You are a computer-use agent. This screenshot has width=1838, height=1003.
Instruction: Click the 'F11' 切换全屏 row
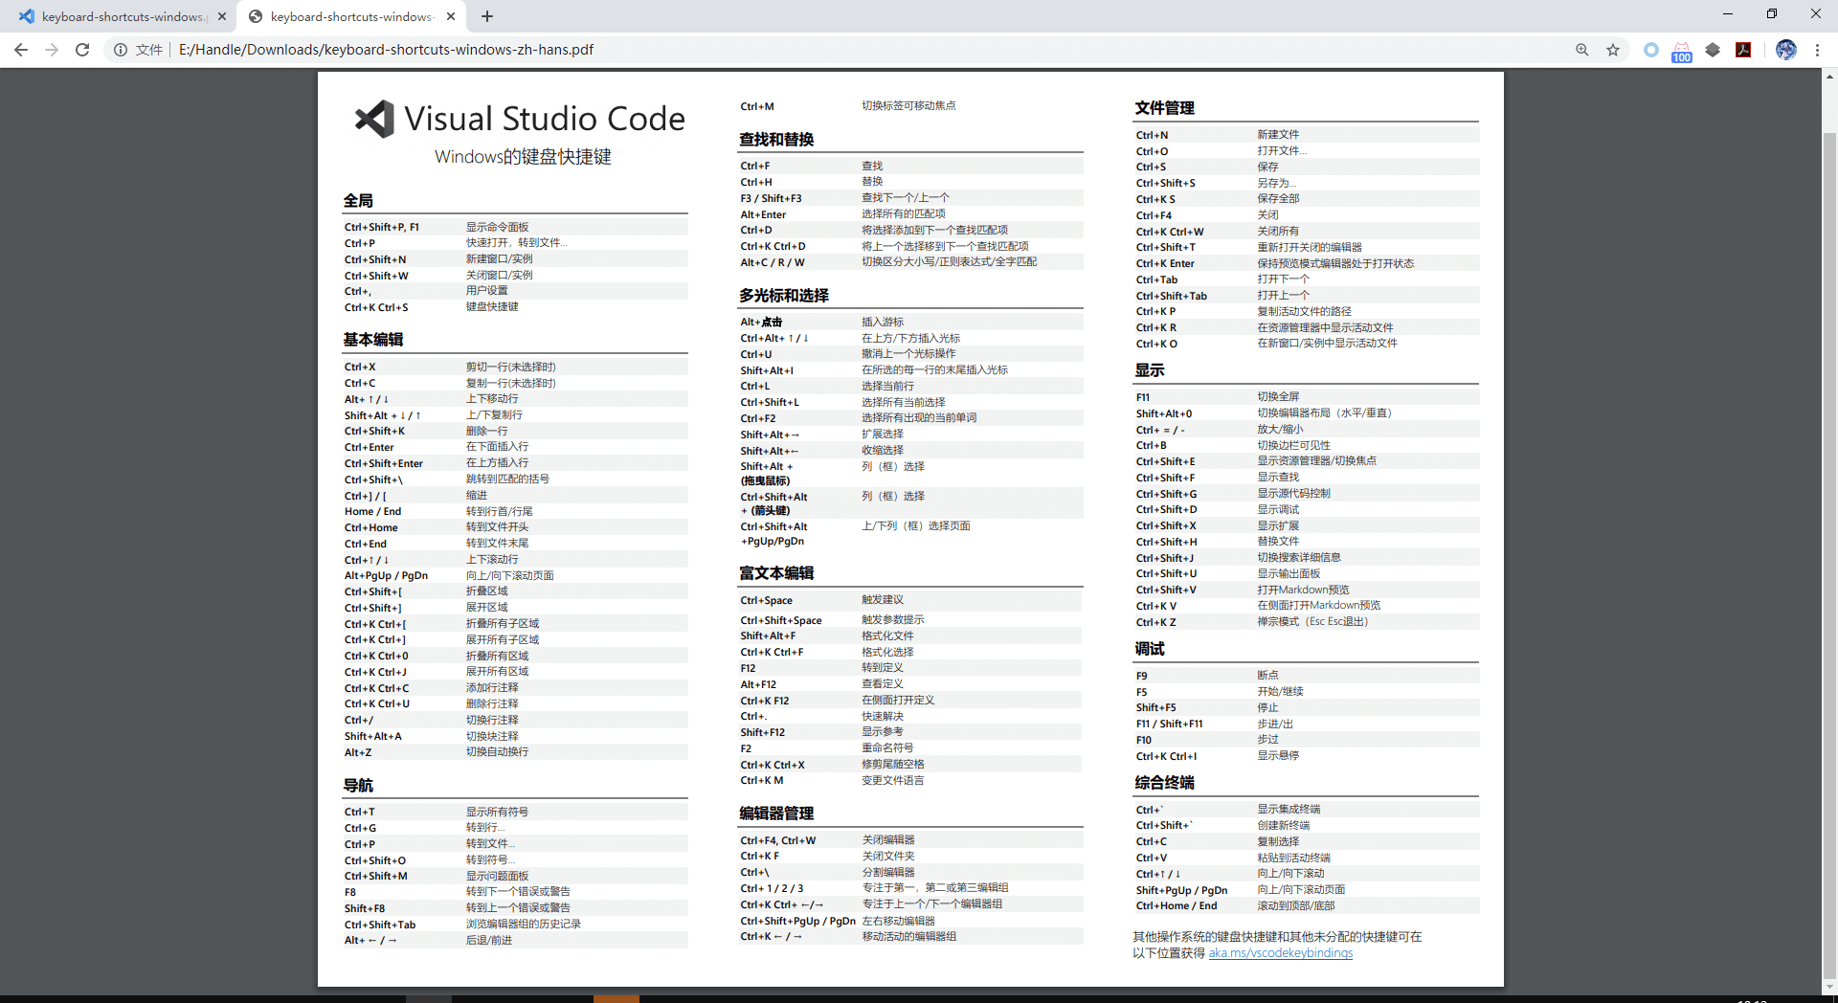pyautogui.click(x=1307, y=397)
